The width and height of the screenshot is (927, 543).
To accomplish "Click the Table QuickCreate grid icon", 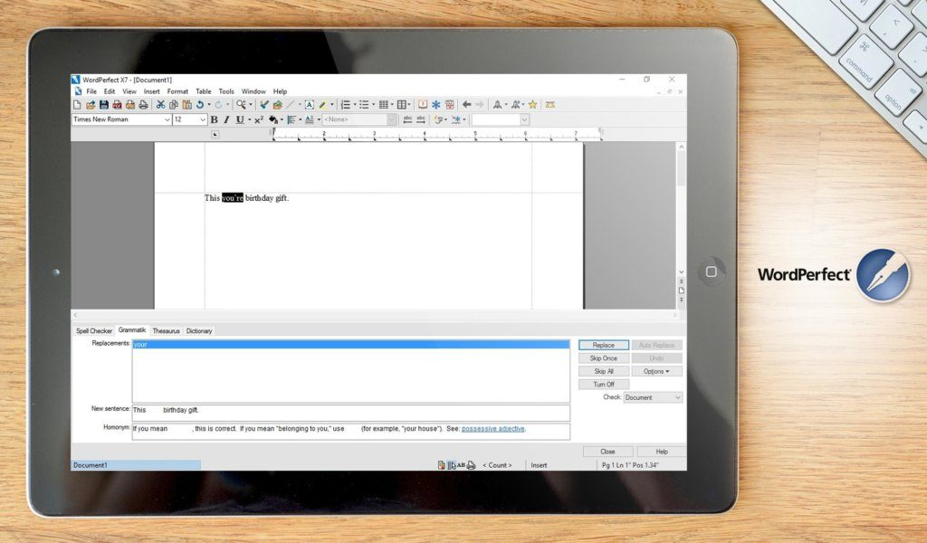I will tap(384, 105).
